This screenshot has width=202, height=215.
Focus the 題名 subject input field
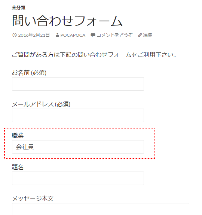click(78, 178)
